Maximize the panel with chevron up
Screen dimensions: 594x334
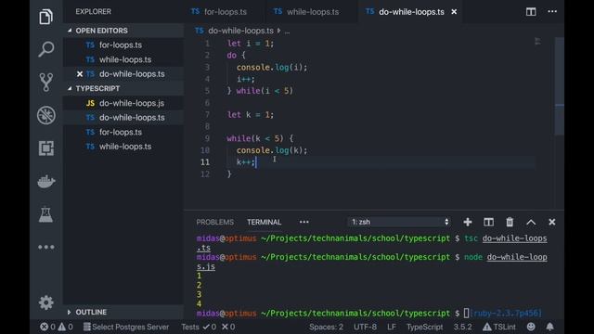531,223
